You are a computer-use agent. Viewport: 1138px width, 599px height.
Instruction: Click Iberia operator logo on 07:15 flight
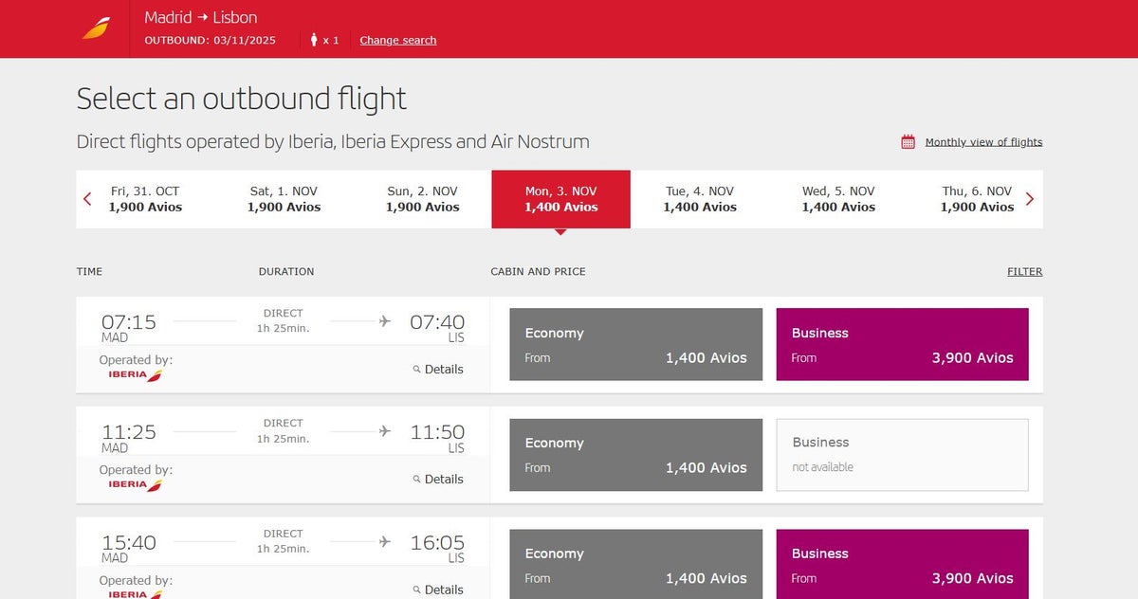point(135,375)
